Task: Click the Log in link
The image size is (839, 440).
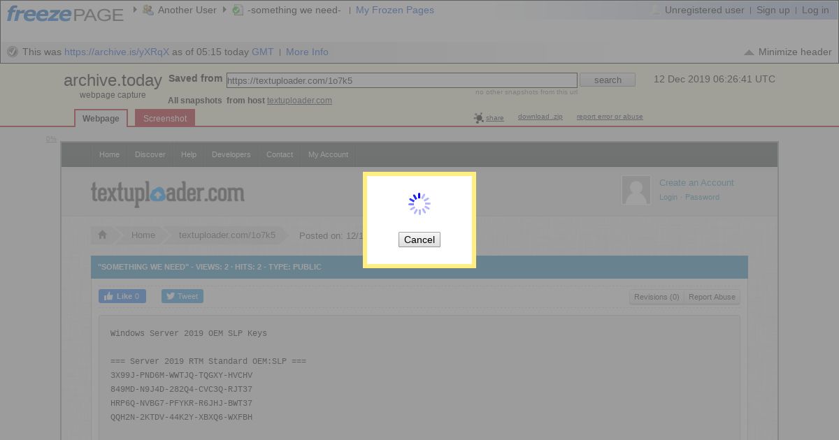Action: (x=815, y=10)
